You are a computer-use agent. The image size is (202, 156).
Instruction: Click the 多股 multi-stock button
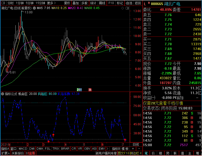click(x=84, y=3)
